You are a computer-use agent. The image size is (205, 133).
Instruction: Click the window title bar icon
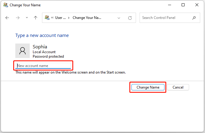pyautogui.click(x=5, y=5)
